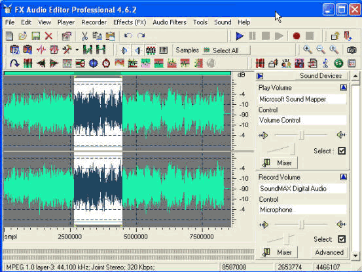Click the Play Volume balance slider
The height and width of the screenshot is (272, 362).
pos(301,135)
